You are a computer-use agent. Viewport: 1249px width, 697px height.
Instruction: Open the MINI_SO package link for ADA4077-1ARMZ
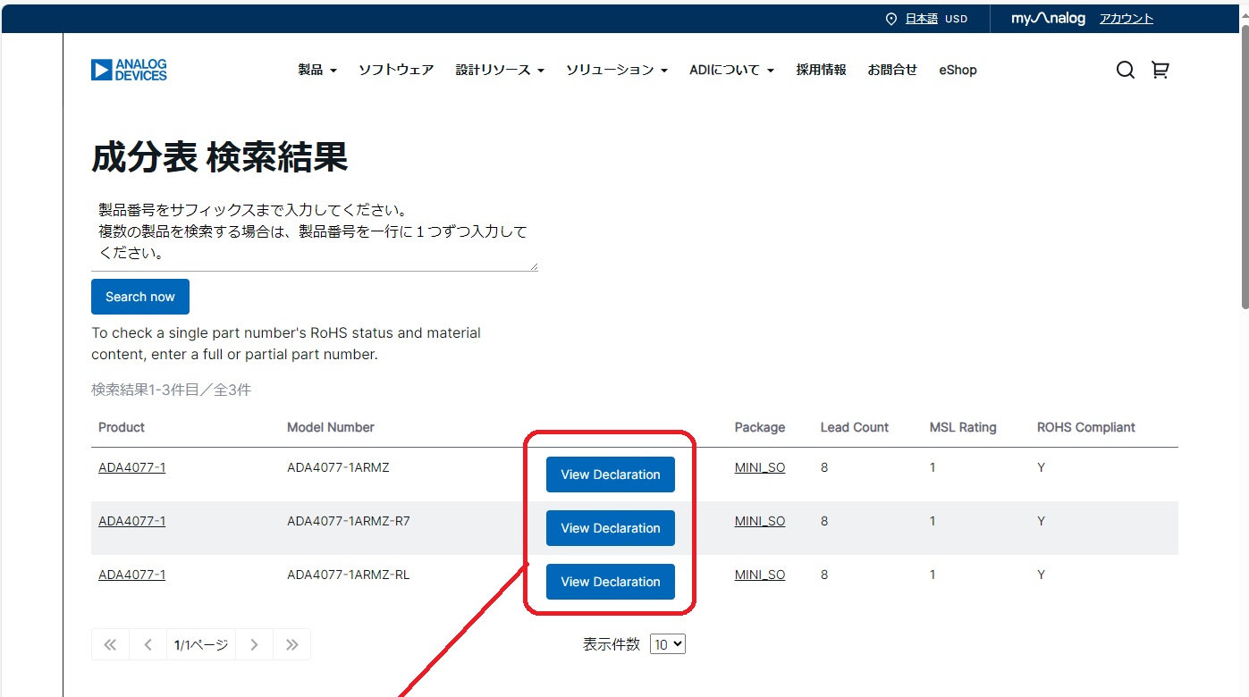tap(759, 467)
